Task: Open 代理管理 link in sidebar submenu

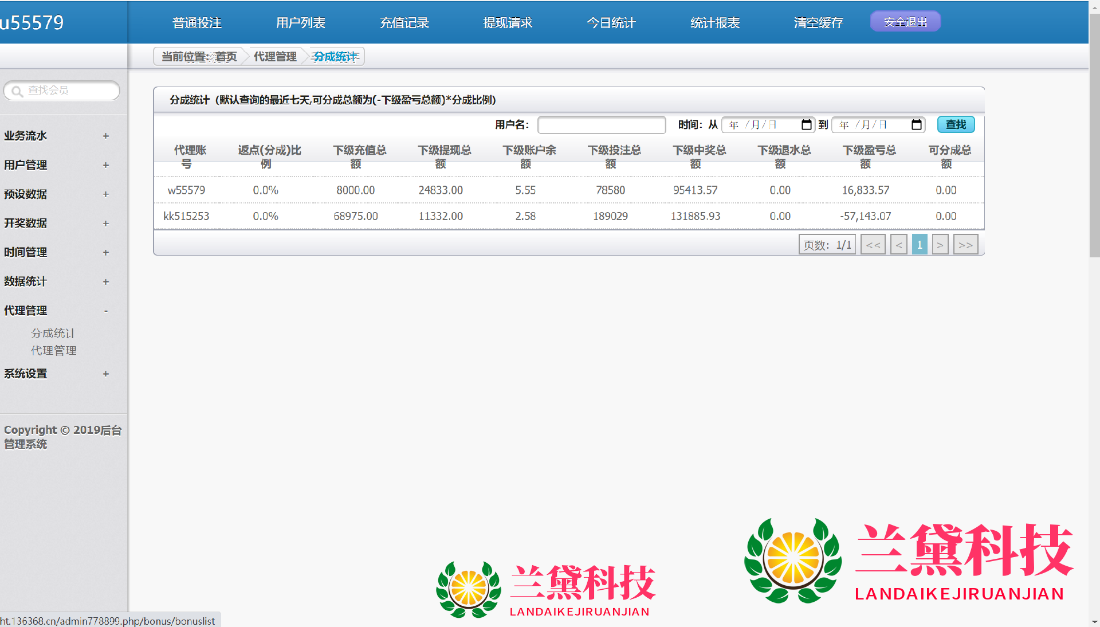Action: pyautogui.click(x=53, y=350)
